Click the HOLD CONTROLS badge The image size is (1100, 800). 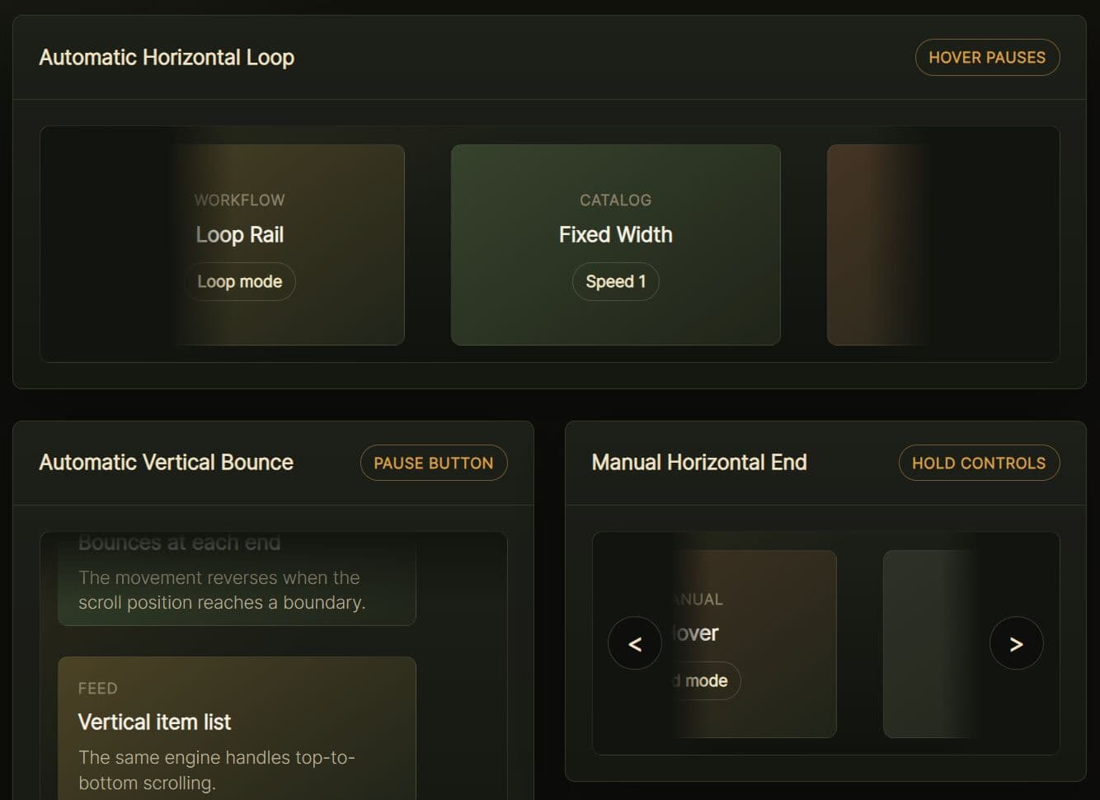tap(979, 463)
